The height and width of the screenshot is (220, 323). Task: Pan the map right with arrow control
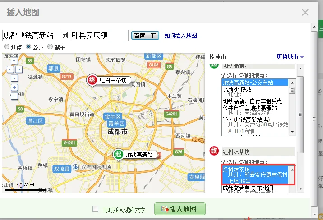(19, 69)
